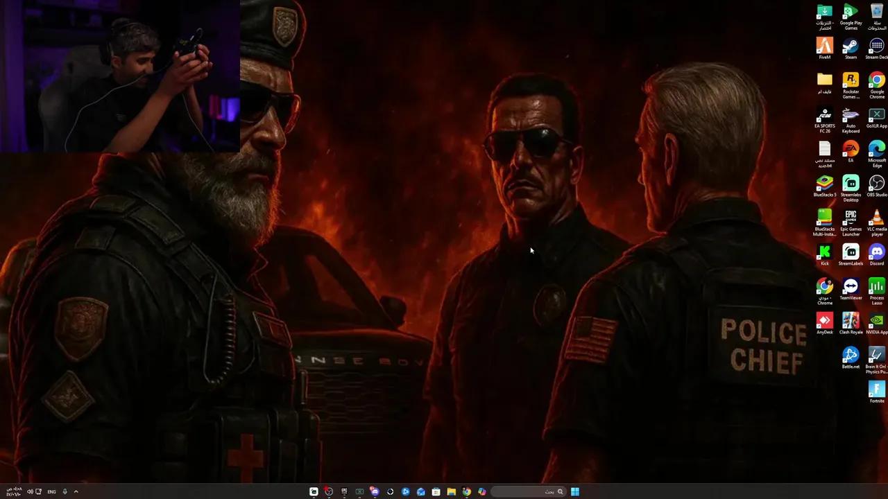Select the Chrome profile shortcut beside TeamViewer
This screenshot has width=888, height=499.
click(824, 291)
